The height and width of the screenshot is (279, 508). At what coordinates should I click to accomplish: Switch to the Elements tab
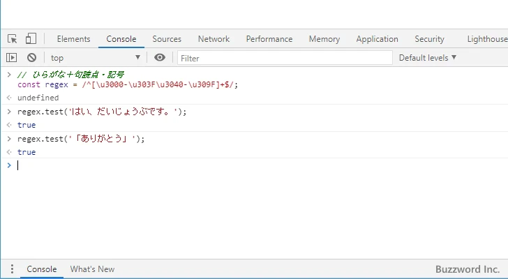point(73,39)
